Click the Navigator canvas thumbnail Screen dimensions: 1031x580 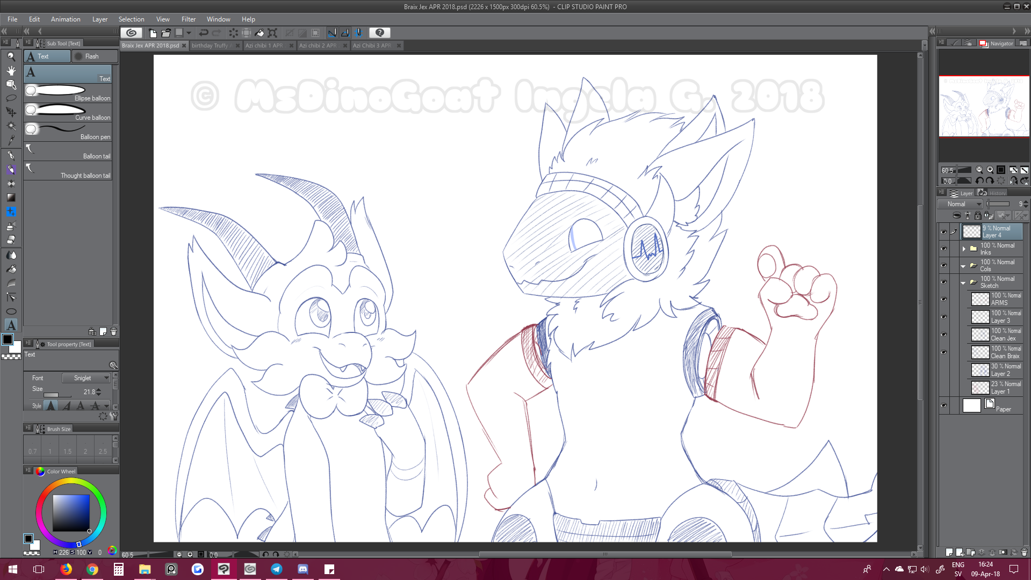point(984,106)
